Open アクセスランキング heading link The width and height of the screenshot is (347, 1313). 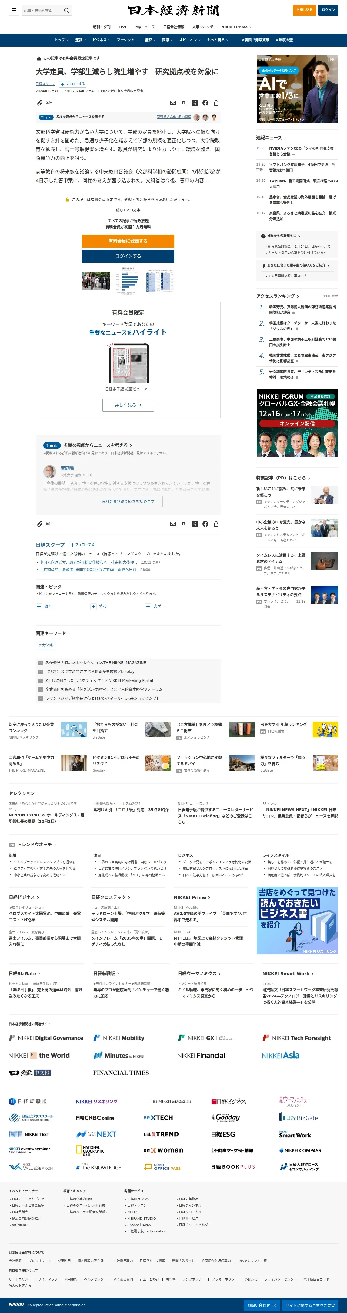pos(278,296)
